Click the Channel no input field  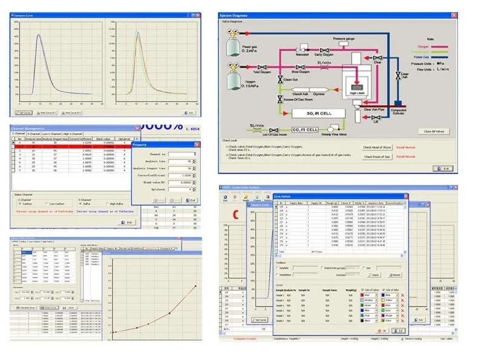[x=181, y=154]
